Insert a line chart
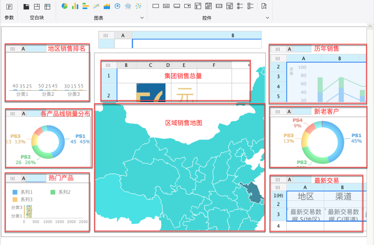Image resolution: width=374 pixels, height=245 pixels. (96, 6)
